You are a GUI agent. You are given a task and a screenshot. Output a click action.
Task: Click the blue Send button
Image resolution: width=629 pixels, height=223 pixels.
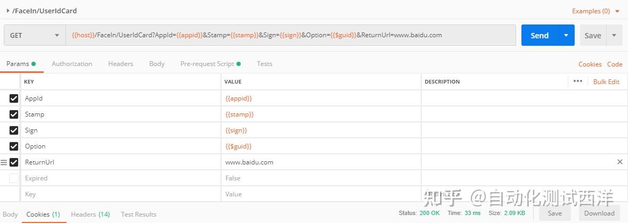pos(539,36)
